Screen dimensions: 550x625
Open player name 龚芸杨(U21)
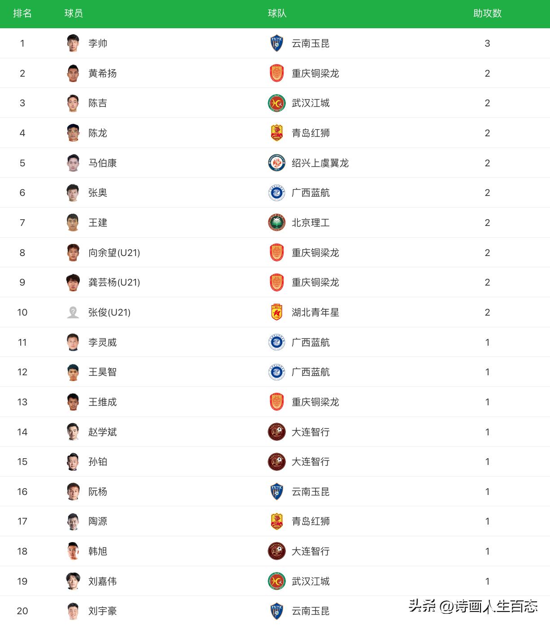tap(114, 282)
